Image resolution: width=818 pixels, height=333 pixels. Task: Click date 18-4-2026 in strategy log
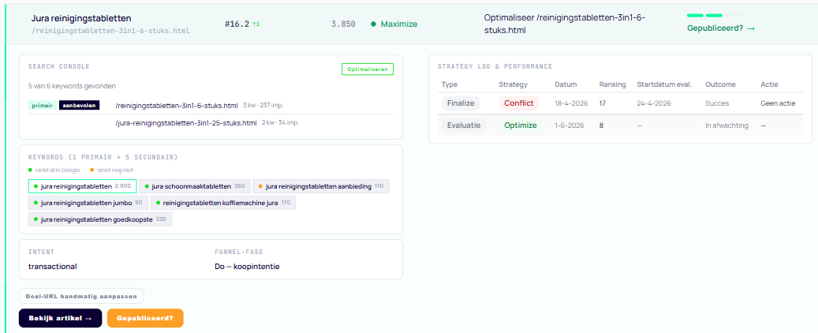tap(571, 103)
